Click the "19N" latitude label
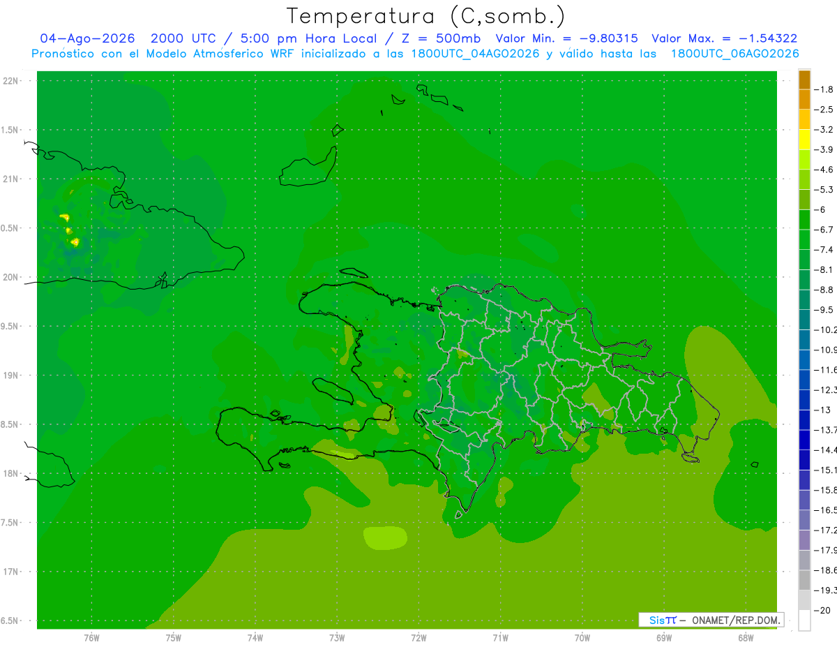Viewport: 837px width, 647px height. (x=10, y=375)
